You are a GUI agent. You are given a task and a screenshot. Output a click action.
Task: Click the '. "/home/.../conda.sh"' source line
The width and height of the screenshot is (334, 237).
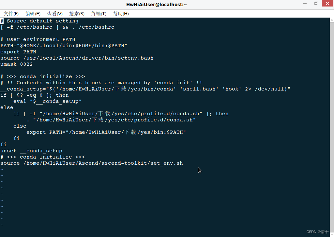(111, 120)
